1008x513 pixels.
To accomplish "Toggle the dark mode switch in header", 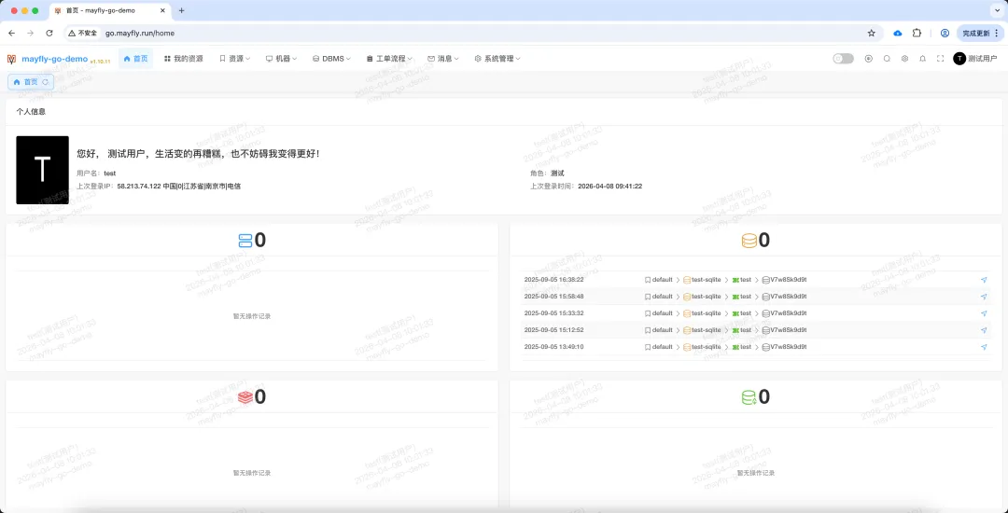I will coord(843,59).
